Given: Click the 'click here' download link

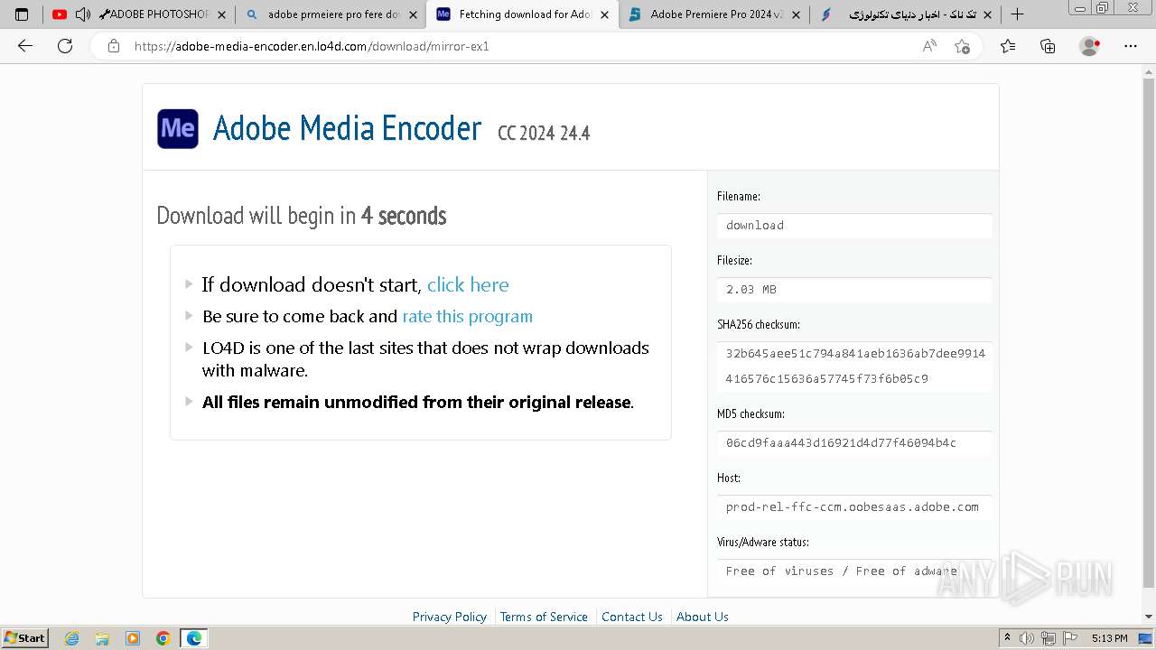Looking at the screenshot, I should click(468, 284).
